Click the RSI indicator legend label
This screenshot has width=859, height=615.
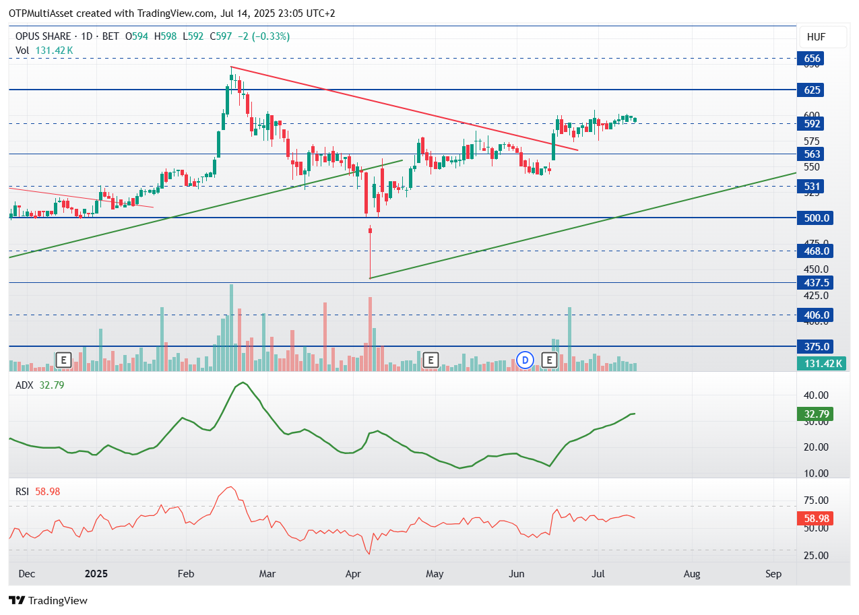pos(22,492)
